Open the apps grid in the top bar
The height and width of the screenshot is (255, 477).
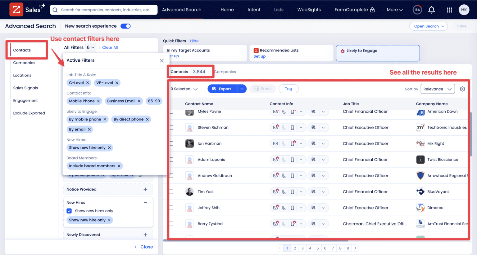449,10
